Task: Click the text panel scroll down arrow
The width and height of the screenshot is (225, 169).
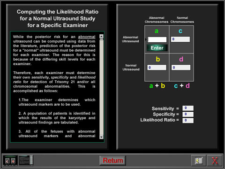Action: click(x=101, y=137)
